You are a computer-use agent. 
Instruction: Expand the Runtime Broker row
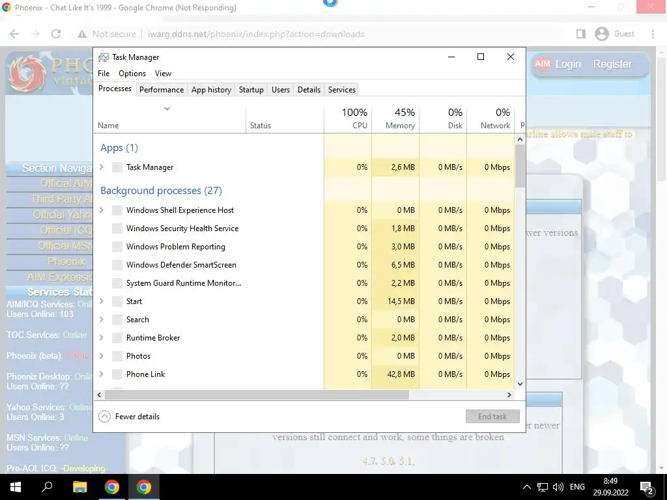[x=102, y=338]
